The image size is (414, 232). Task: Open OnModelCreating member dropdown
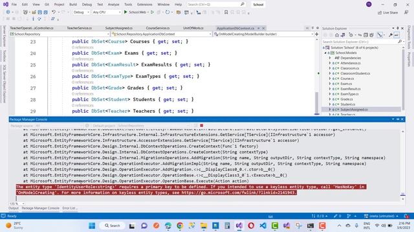point(263,34)
